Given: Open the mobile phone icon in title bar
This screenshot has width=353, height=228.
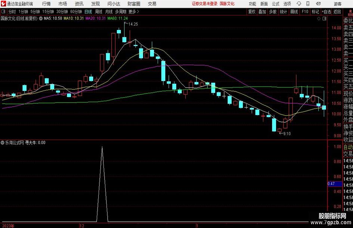Looking at the screenshot, I should (x=308, y=4).
